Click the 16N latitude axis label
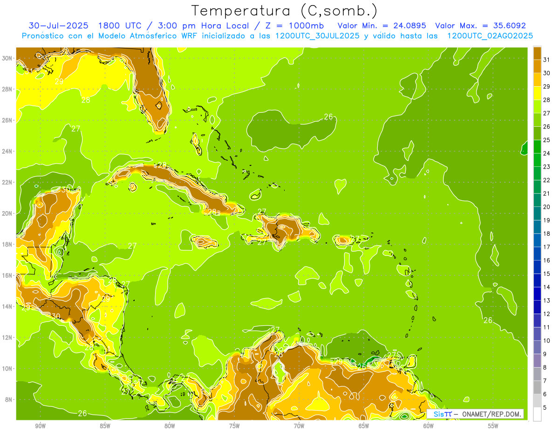 point(7,275)
